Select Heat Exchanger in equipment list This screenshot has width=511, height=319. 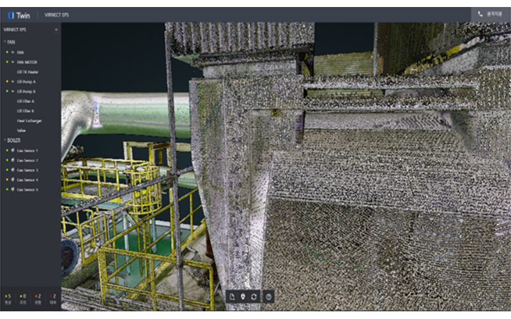[29, 120]
